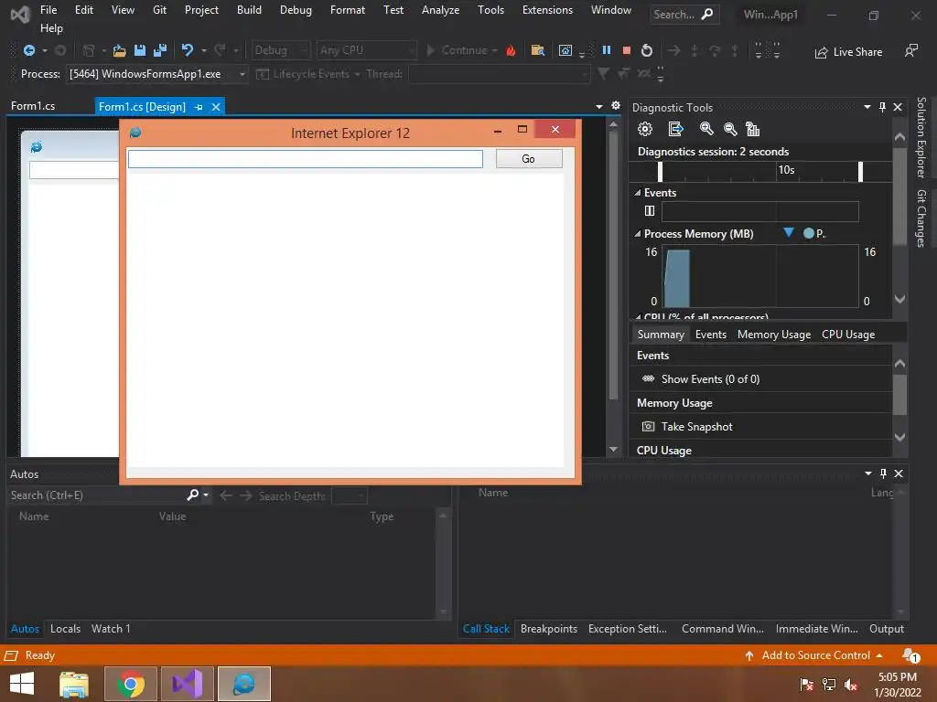
Task: Click the Go button in Internet Explorer 12
Action: pyautogui.click(x=529, y=159)
